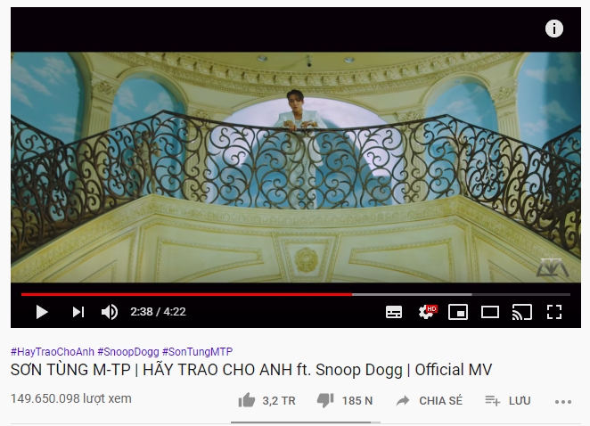This screenshot has width=590, height=426.
Task: Open the #HayTraoChoAnh hashtag link
Action: coord(53,351)
